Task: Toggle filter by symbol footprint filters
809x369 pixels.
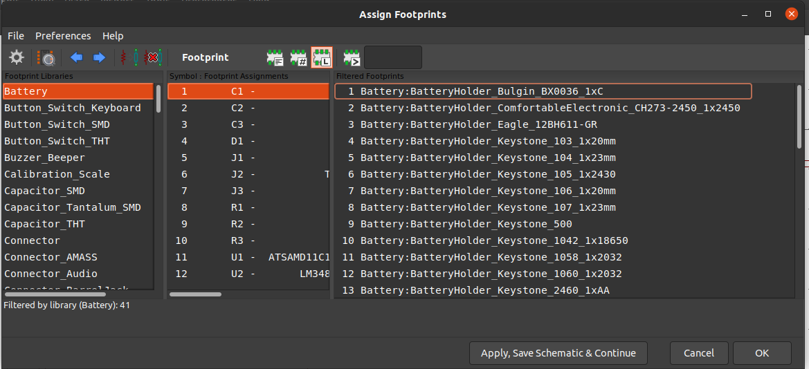Action: (x=275, y=57)
